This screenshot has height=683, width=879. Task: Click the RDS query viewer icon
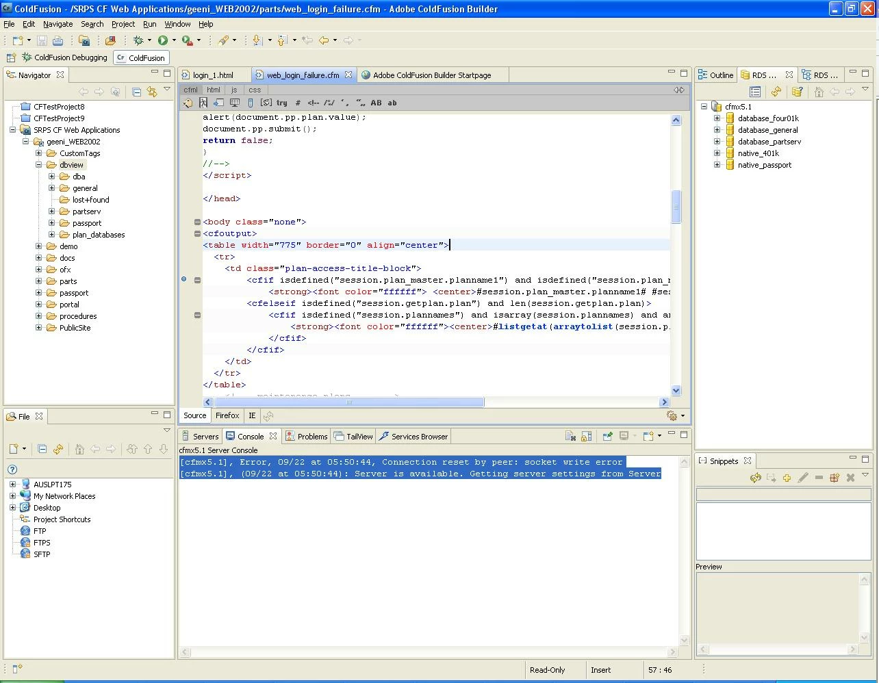coord(797,92)
